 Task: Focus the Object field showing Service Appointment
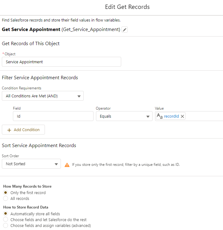click(x=61, y=62)
